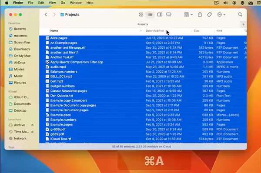This screenshot has width=261, height=173.
Task: Click screen recording camera menu bar icon
Action: [217, 3]
